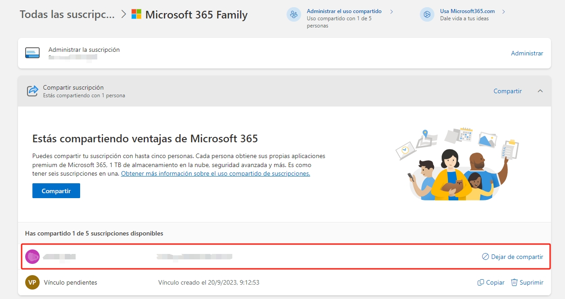Screen dimensions: 565x299
Task: Click the blue Compartir button
Action: (56, 190)
